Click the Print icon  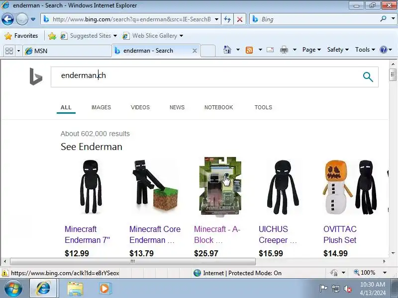click(x=284, y=50)
